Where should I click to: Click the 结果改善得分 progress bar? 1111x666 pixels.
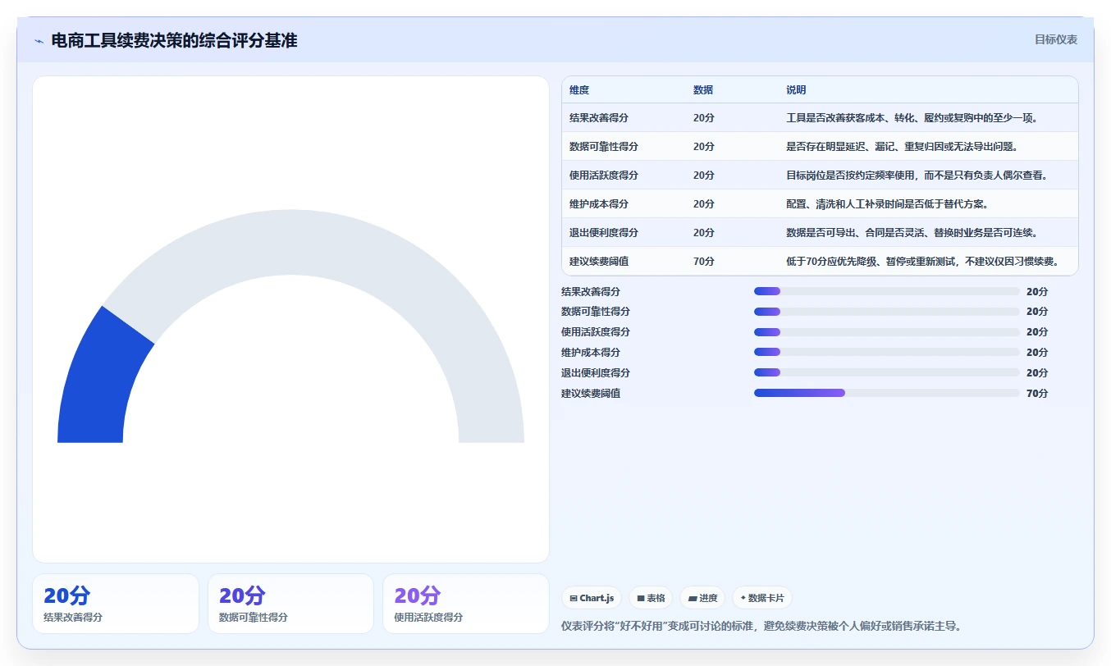click(x=886, y=291)
